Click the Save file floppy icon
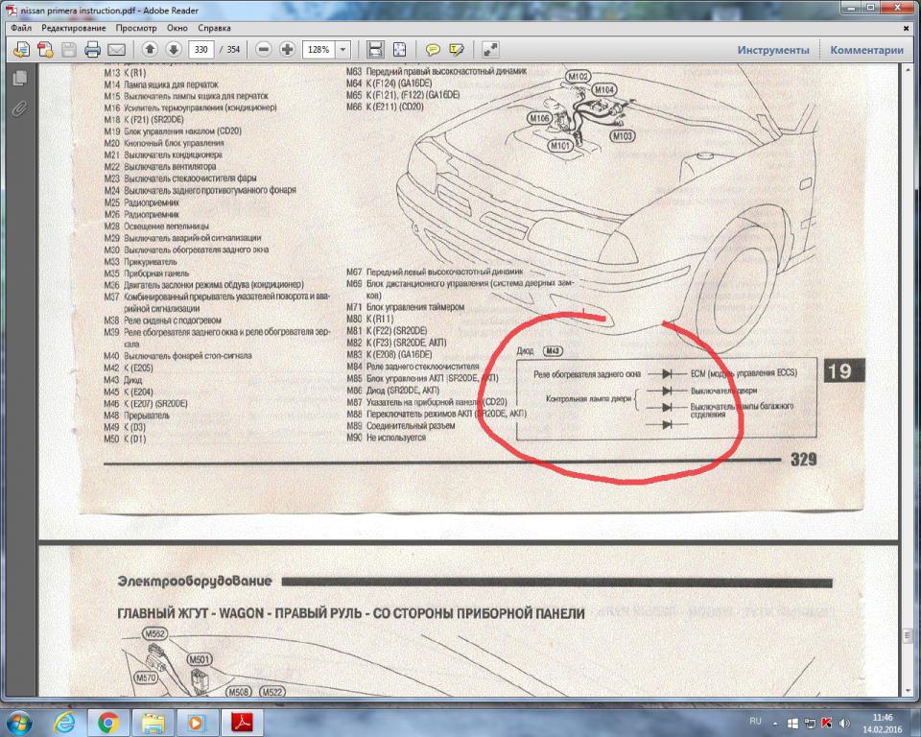Image resolution: width=921 pixels, height=737 pixels. click(69, 50)
